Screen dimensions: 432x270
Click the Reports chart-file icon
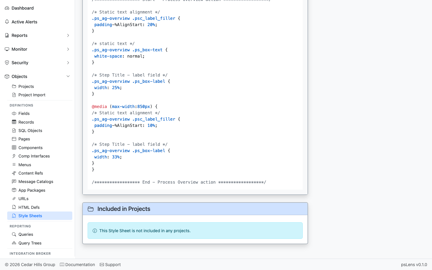[x=7, y=35]
